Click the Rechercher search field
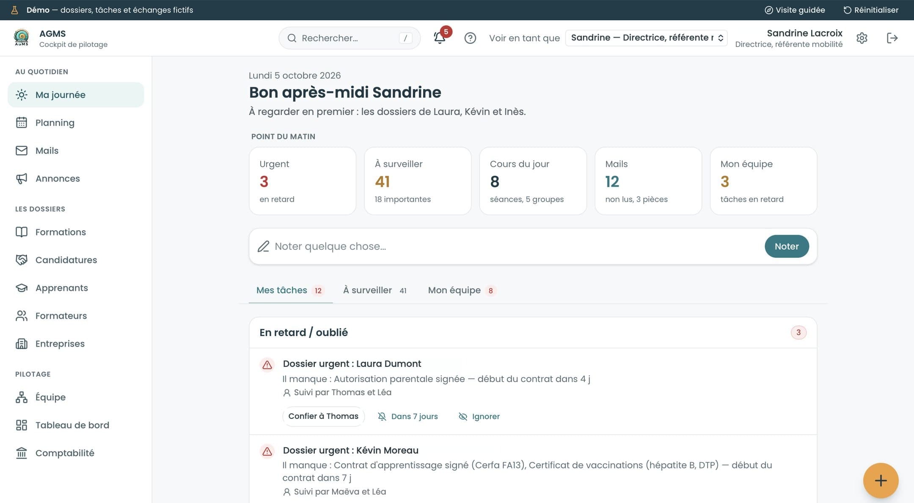The width and height of the screenshot is (914, 503). (x=350, y=38)
